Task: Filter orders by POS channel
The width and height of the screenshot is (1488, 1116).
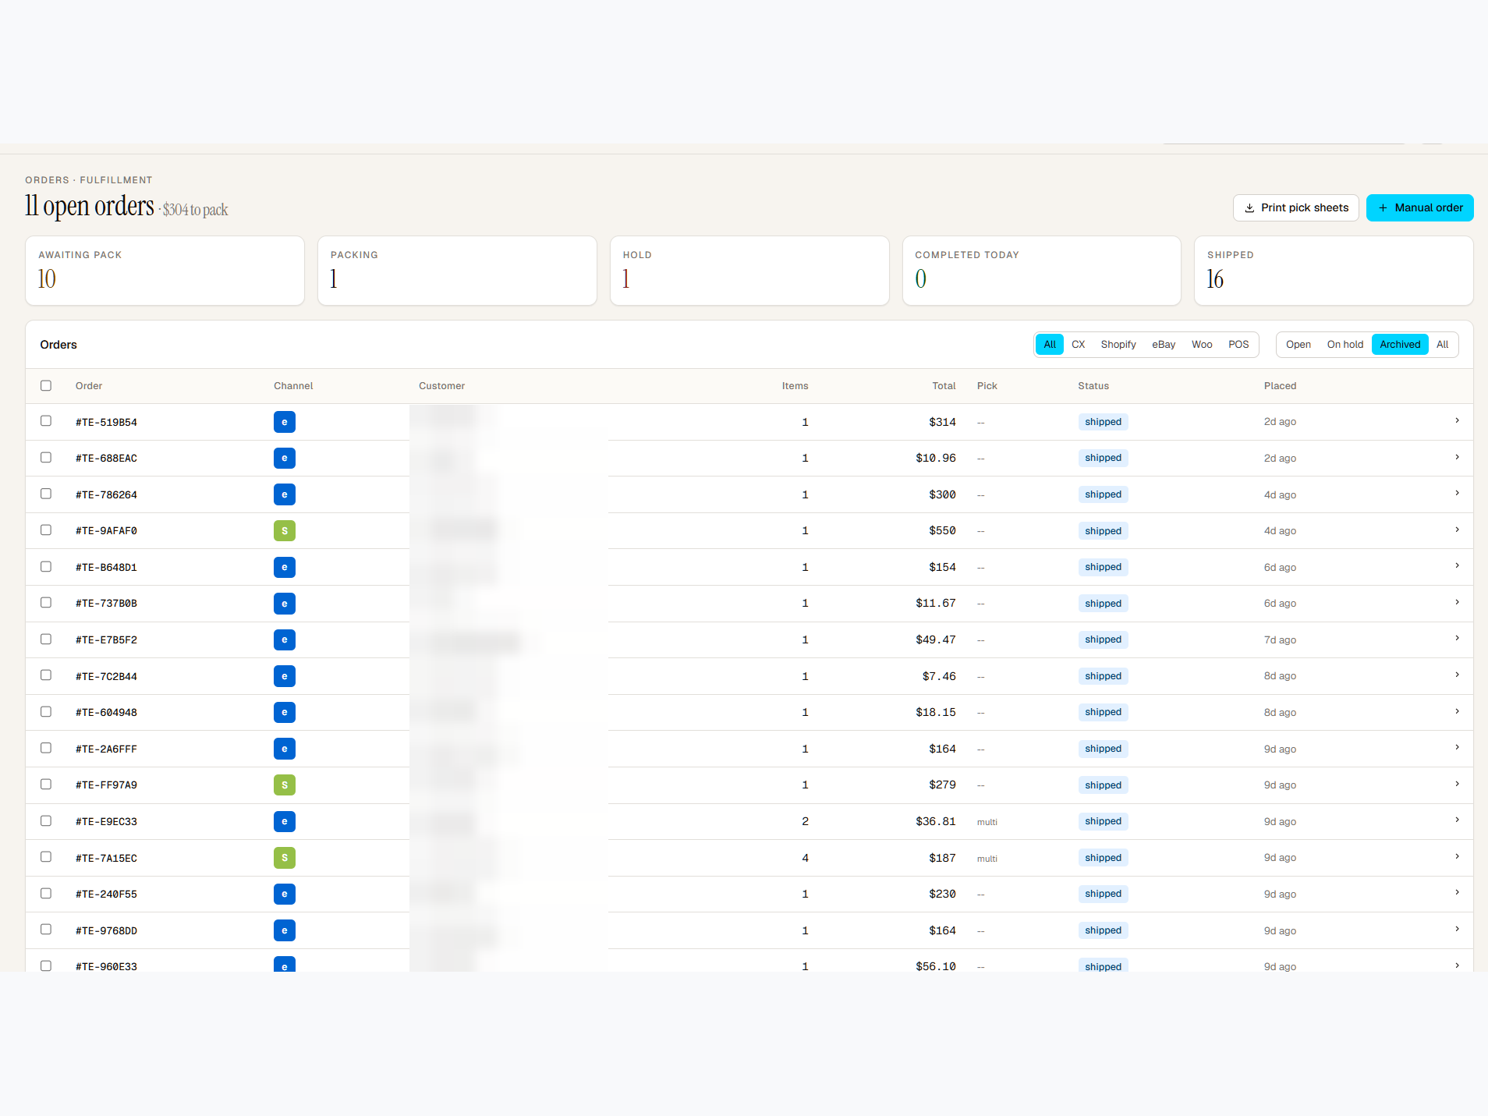Action: pos(1238,345)
